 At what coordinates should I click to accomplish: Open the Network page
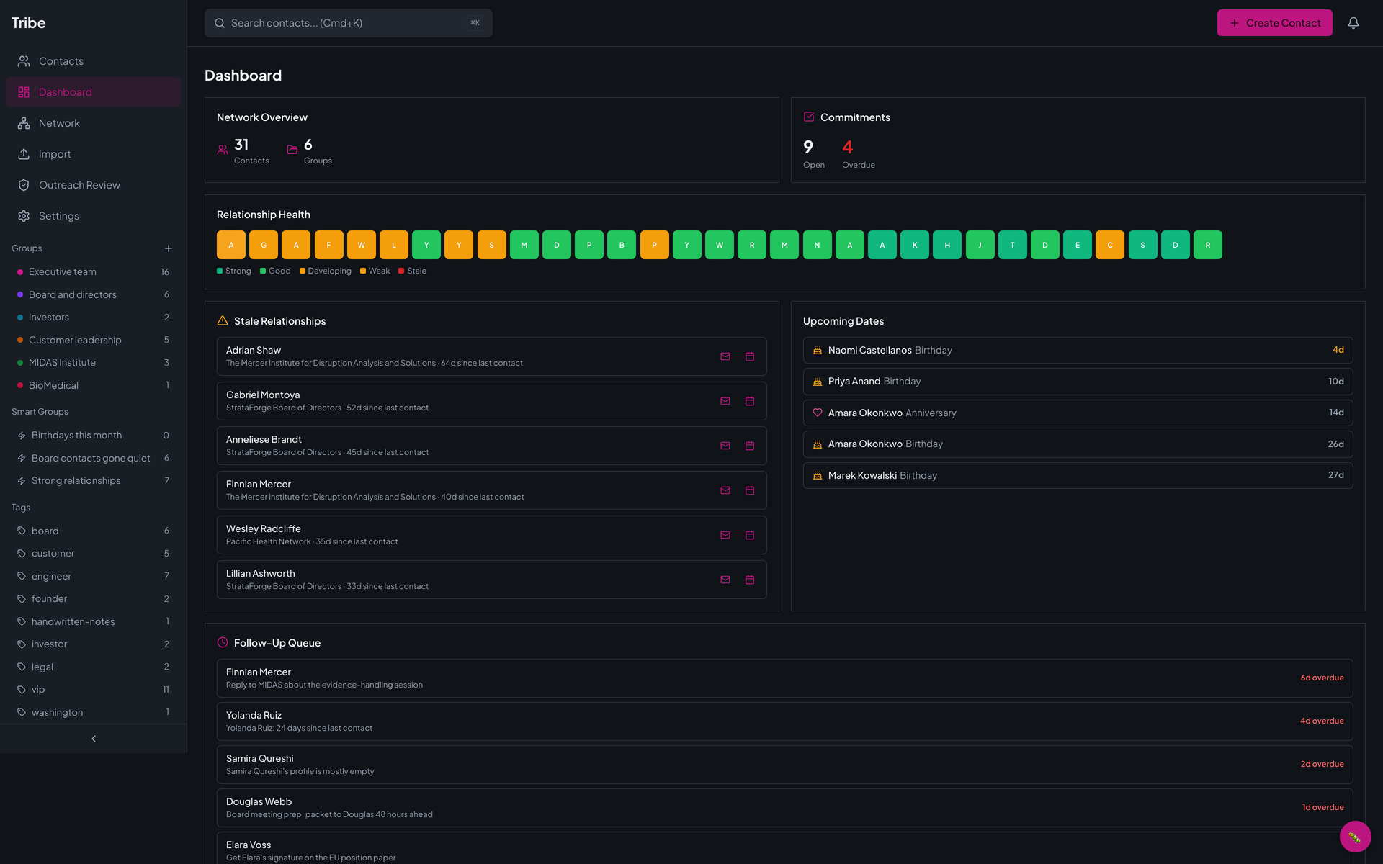point(93,123)
